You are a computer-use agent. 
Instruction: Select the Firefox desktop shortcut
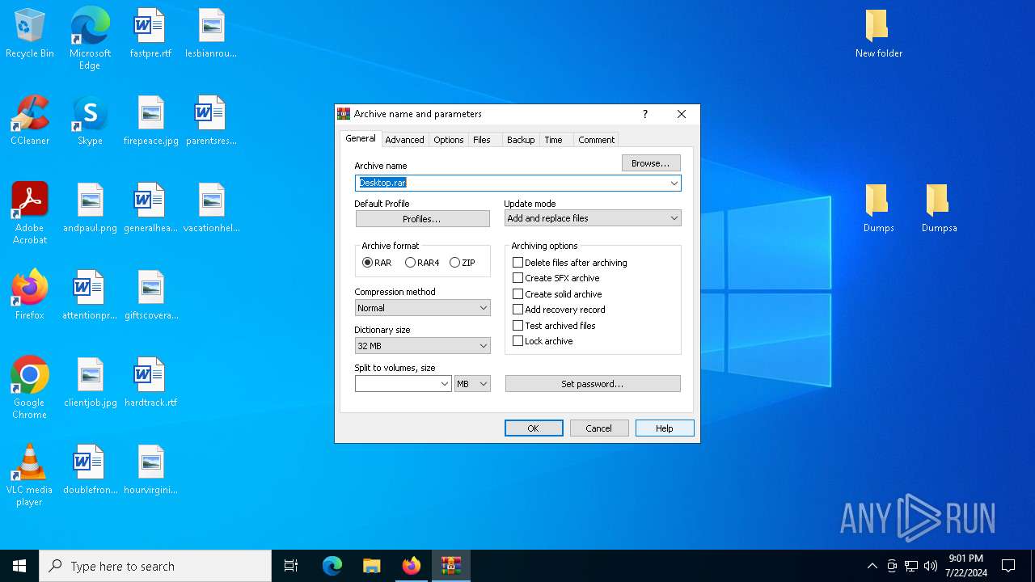click(30, 295)
